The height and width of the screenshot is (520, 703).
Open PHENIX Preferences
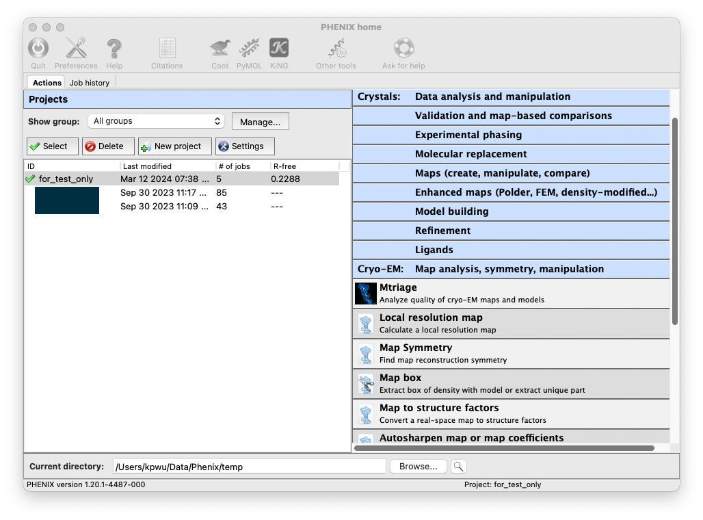76,51
